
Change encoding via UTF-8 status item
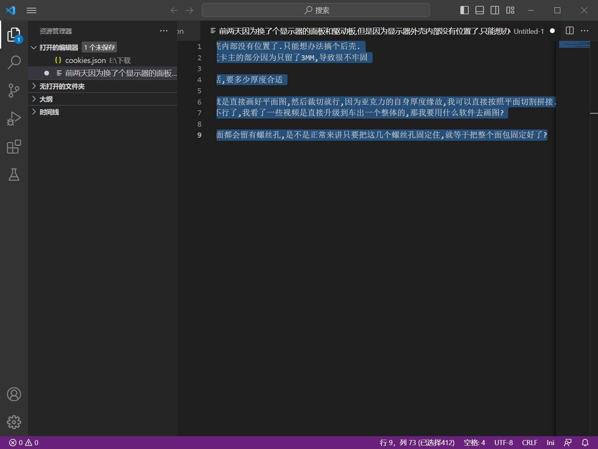point(504,442)
